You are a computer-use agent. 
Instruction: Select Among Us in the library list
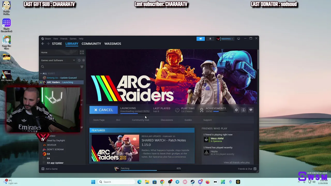click(x=62, y=78)
